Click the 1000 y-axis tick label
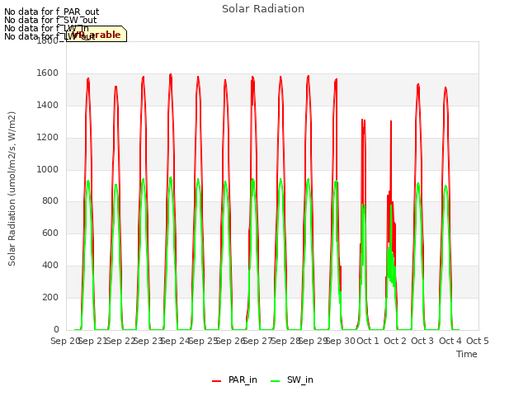Image resolution: width=528 pixels, height=396 pixels. click(x=48, y=169)
